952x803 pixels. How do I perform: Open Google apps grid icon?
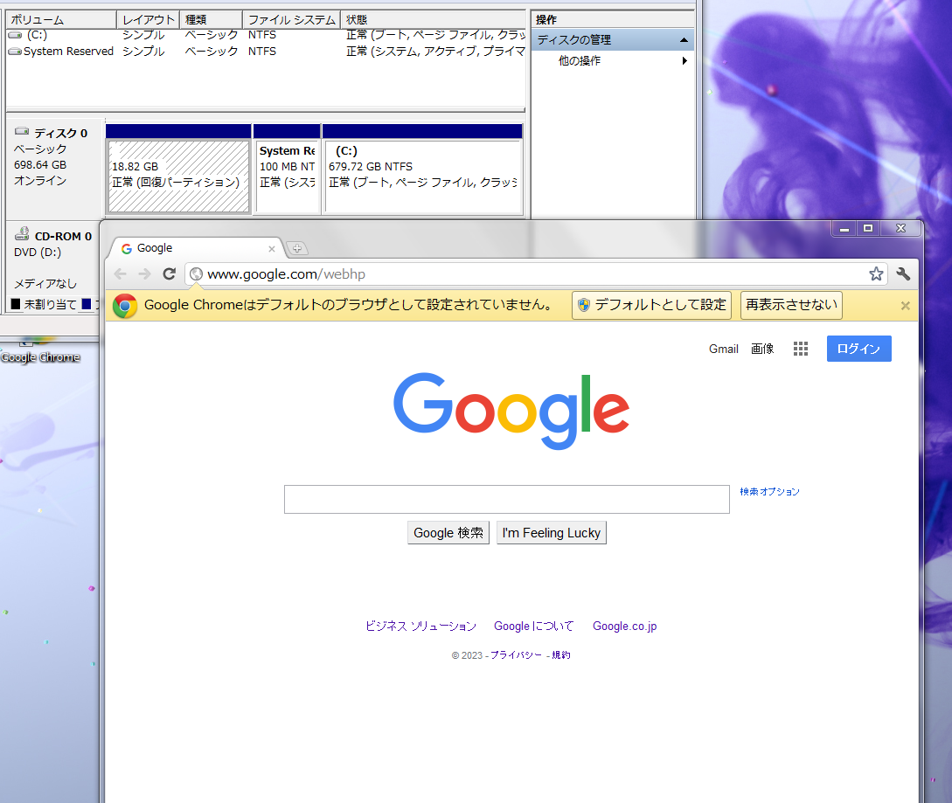click(801, 349)
